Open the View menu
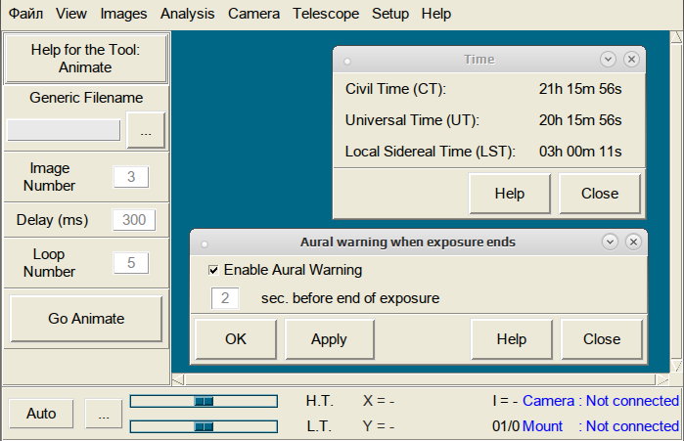 (x=71, y=14)
